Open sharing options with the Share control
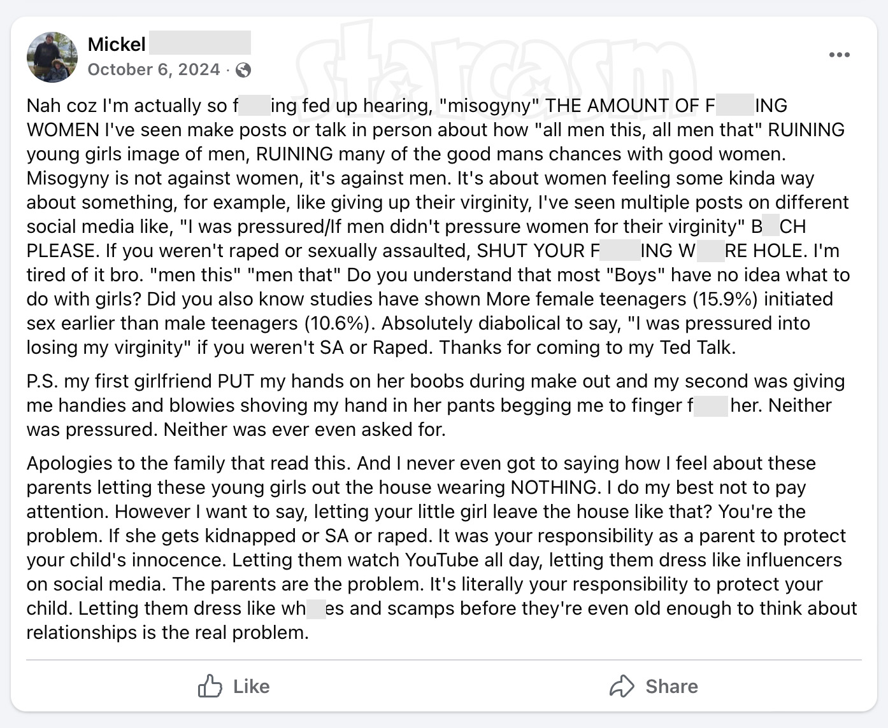Screen dimensions: 888x728 click(x=654, y=687)
